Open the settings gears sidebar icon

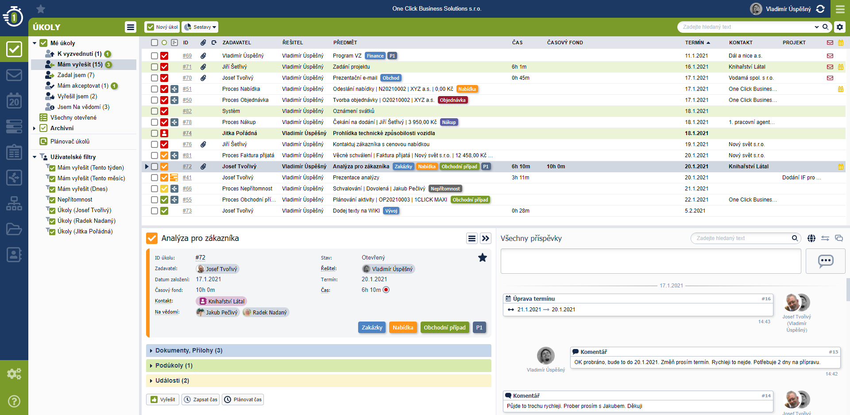tap(14, 374)
